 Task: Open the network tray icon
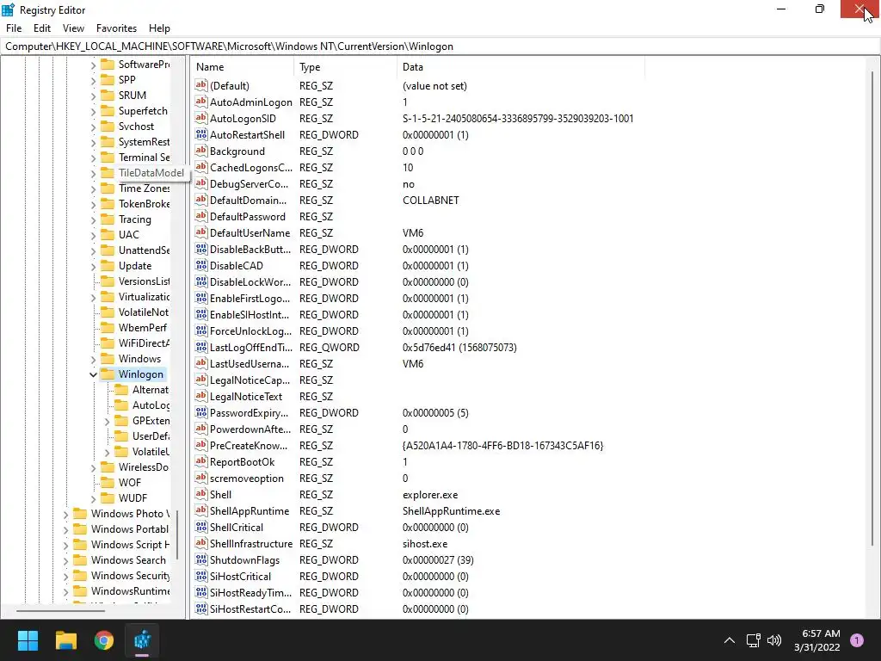[753, 640]
